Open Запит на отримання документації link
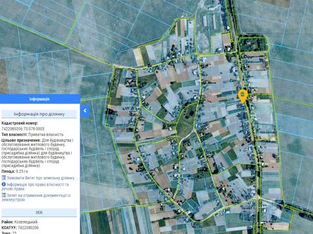313x234 pixels. (x=36, y=198)
